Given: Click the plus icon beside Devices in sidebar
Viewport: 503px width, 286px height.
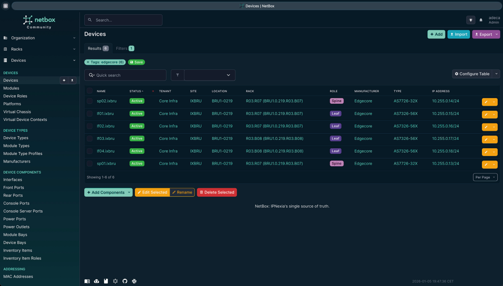Looking at the screenshot, I should (64, 80).
